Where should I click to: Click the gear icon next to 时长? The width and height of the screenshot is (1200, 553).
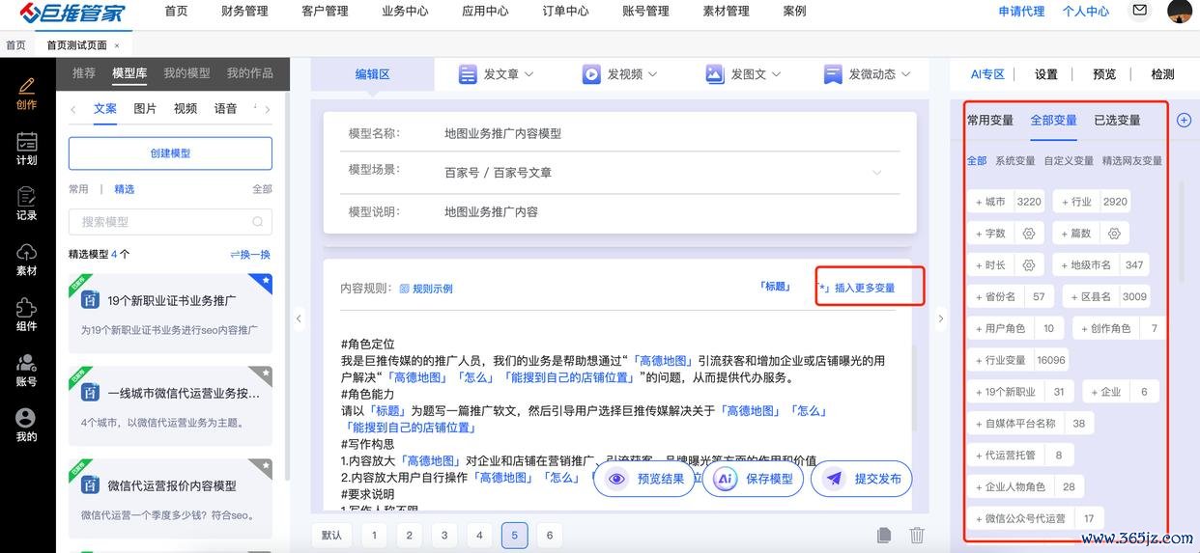tap(1028, 265)
